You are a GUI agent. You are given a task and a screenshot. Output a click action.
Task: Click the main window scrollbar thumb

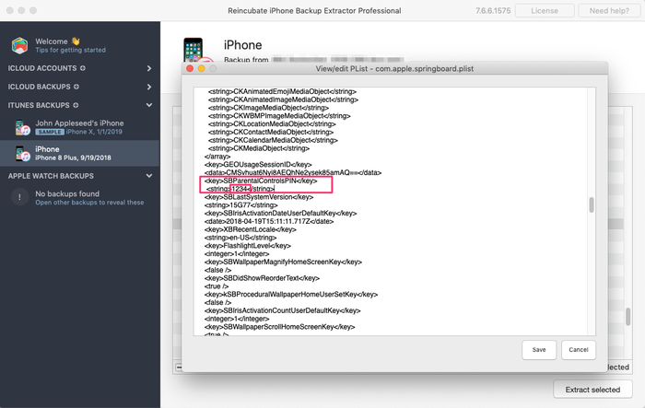pyautogui.click(x=627, y=317)
